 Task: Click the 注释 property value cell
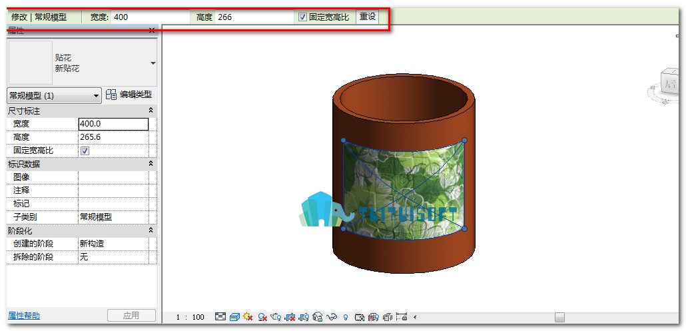[x=113, y=190]
